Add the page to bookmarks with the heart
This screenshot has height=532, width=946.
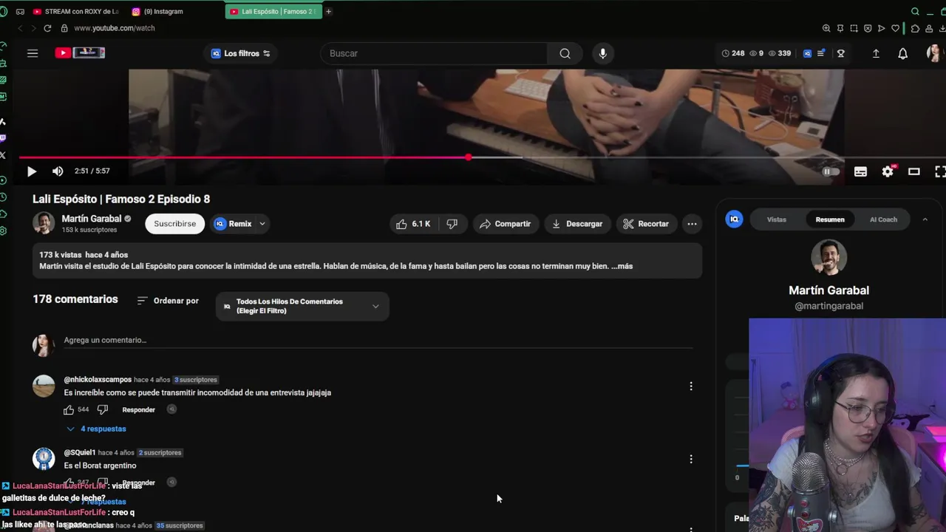(895, 28)
